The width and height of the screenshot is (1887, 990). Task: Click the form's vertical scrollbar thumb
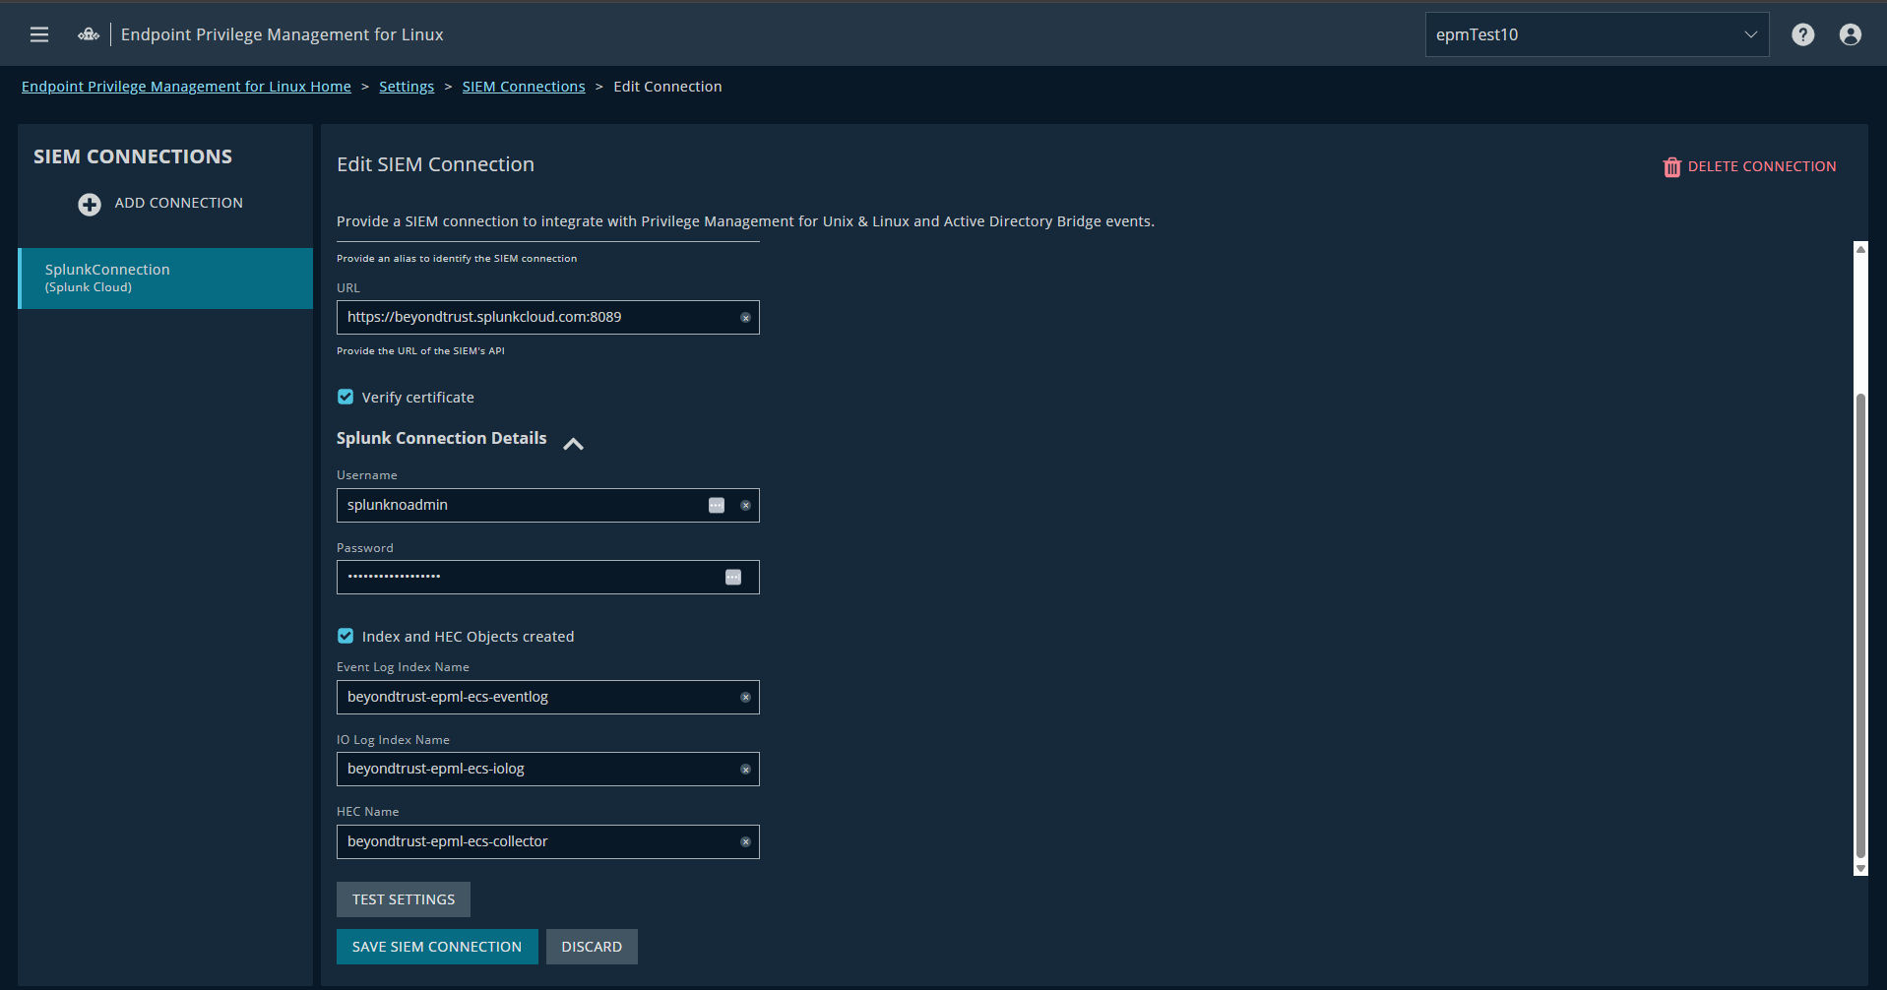coord(1860,626)
